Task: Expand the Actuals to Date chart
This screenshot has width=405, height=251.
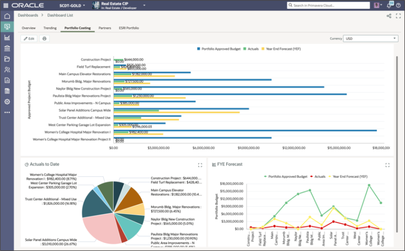Action: click(x=200, y=165)
